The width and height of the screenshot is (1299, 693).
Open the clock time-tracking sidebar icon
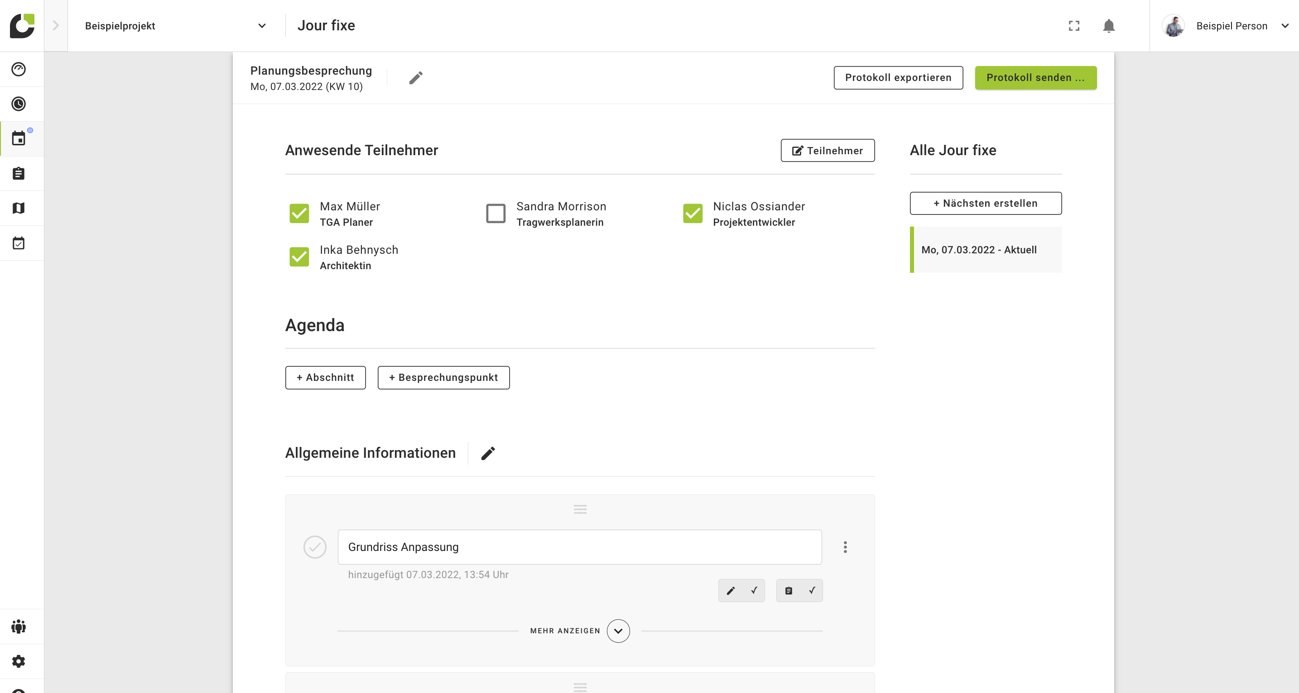tap(19, 104)
